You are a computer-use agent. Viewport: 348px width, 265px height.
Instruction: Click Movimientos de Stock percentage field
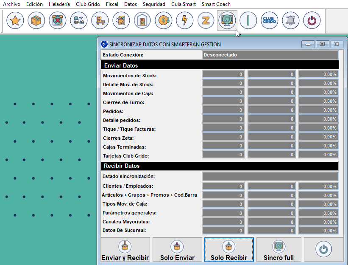319,74
